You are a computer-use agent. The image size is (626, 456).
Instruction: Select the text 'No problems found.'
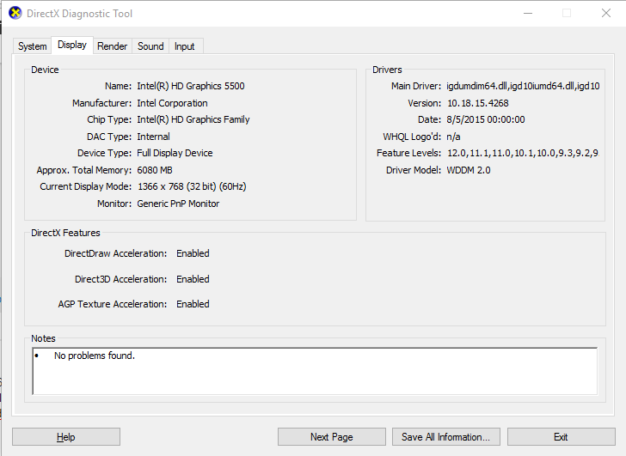(x=95, y=356)
